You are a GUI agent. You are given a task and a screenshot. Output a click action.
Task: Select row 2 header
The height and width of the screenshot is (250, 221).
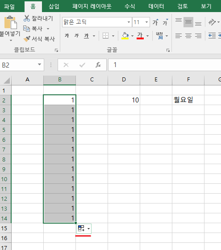click(5, 100)
